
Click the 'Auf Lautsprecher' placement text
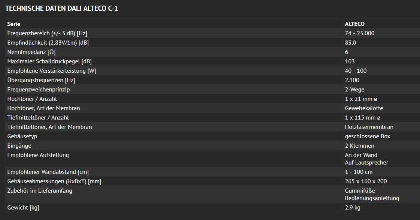click(x=366, y=163)
